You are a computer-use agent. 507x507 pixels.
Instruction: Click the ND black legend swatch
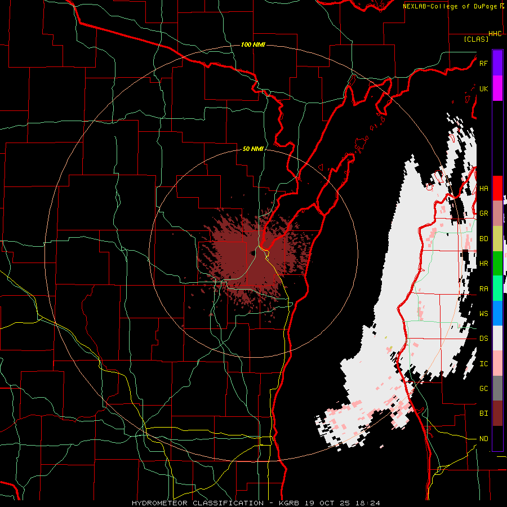[x=497, y=438]
